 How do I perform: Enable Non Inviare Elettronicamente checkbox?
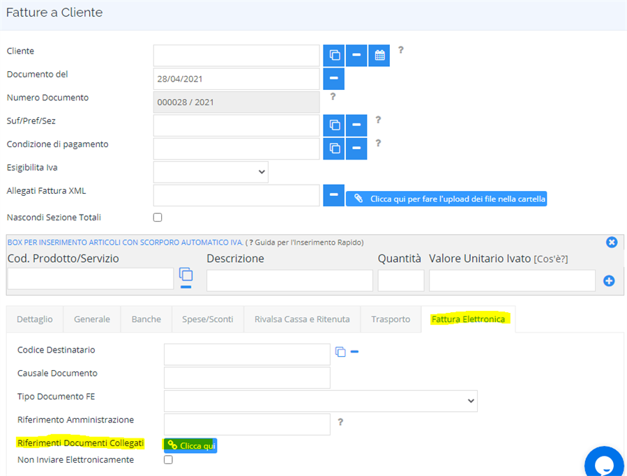tap(168, 459)
